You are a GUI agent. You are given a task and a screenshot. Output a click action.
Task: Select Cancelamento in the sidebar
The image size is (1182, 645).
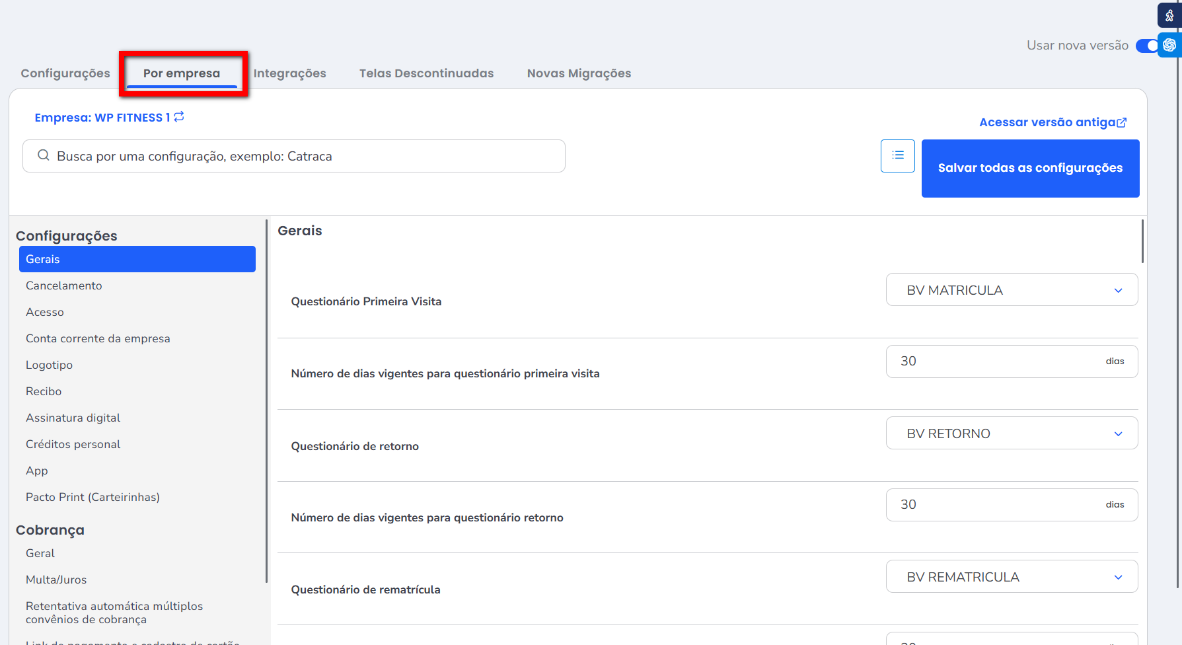coord(64,285)
